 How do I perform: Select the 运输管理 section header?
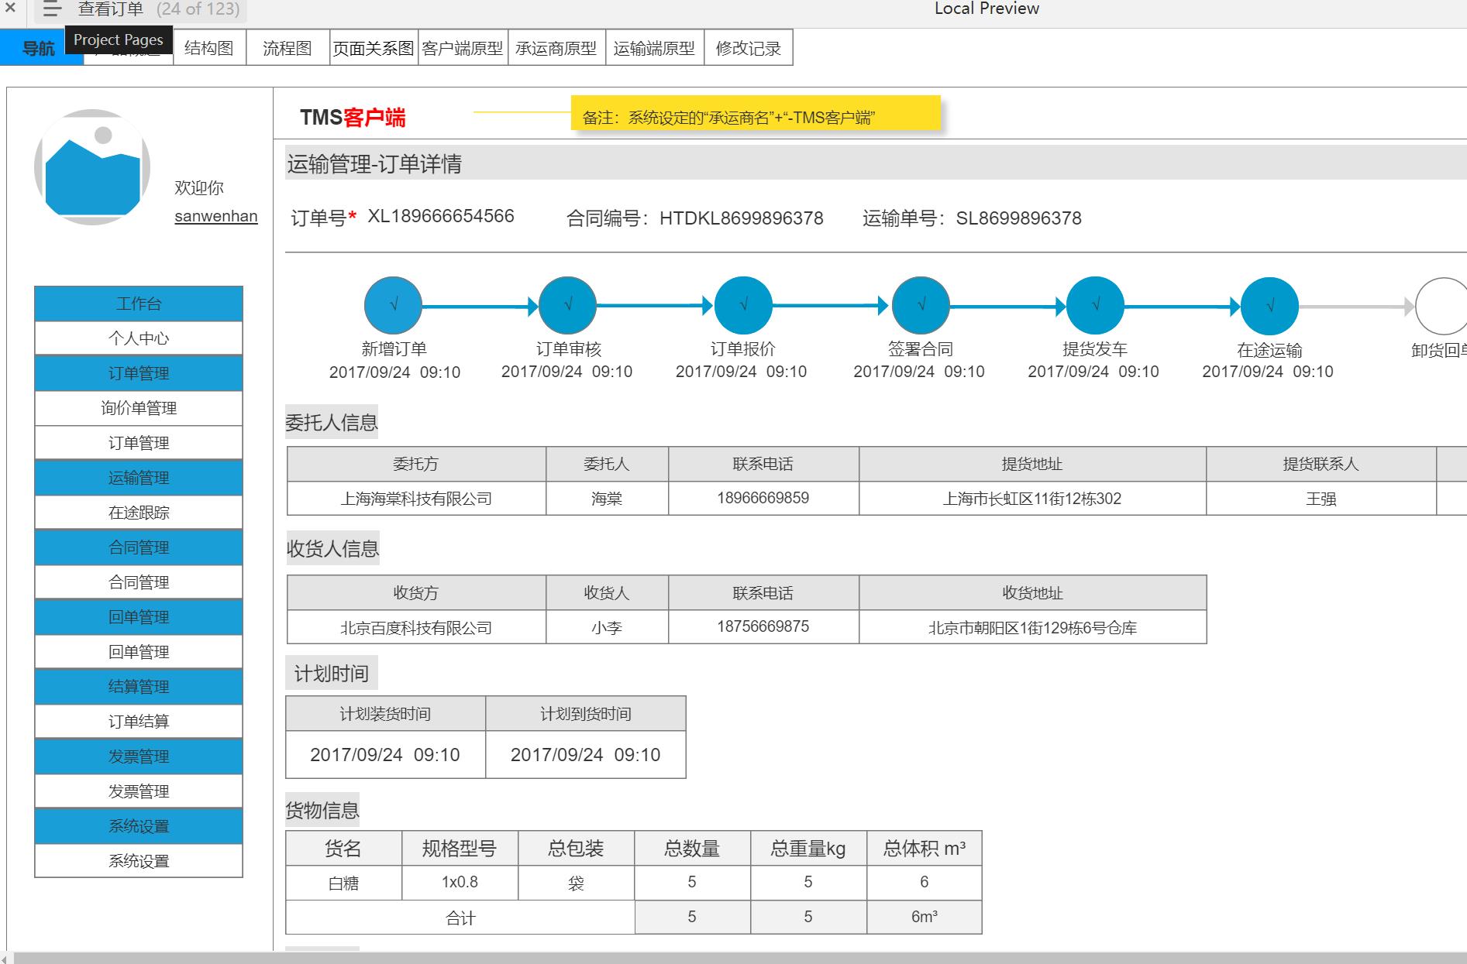pyautogui.click(x=139, y=478)
